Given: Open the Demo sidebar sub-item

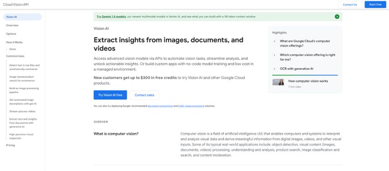Looking at the screenshot, I should point(13,49).
